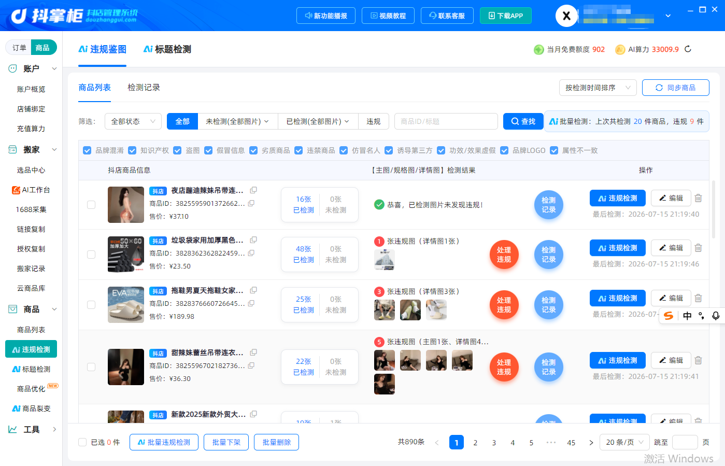Uncheck the 品牌混淆 filter checkbox
Image resolution: width=725 pixels, height=466 pixels.
[x=87, y=150]
